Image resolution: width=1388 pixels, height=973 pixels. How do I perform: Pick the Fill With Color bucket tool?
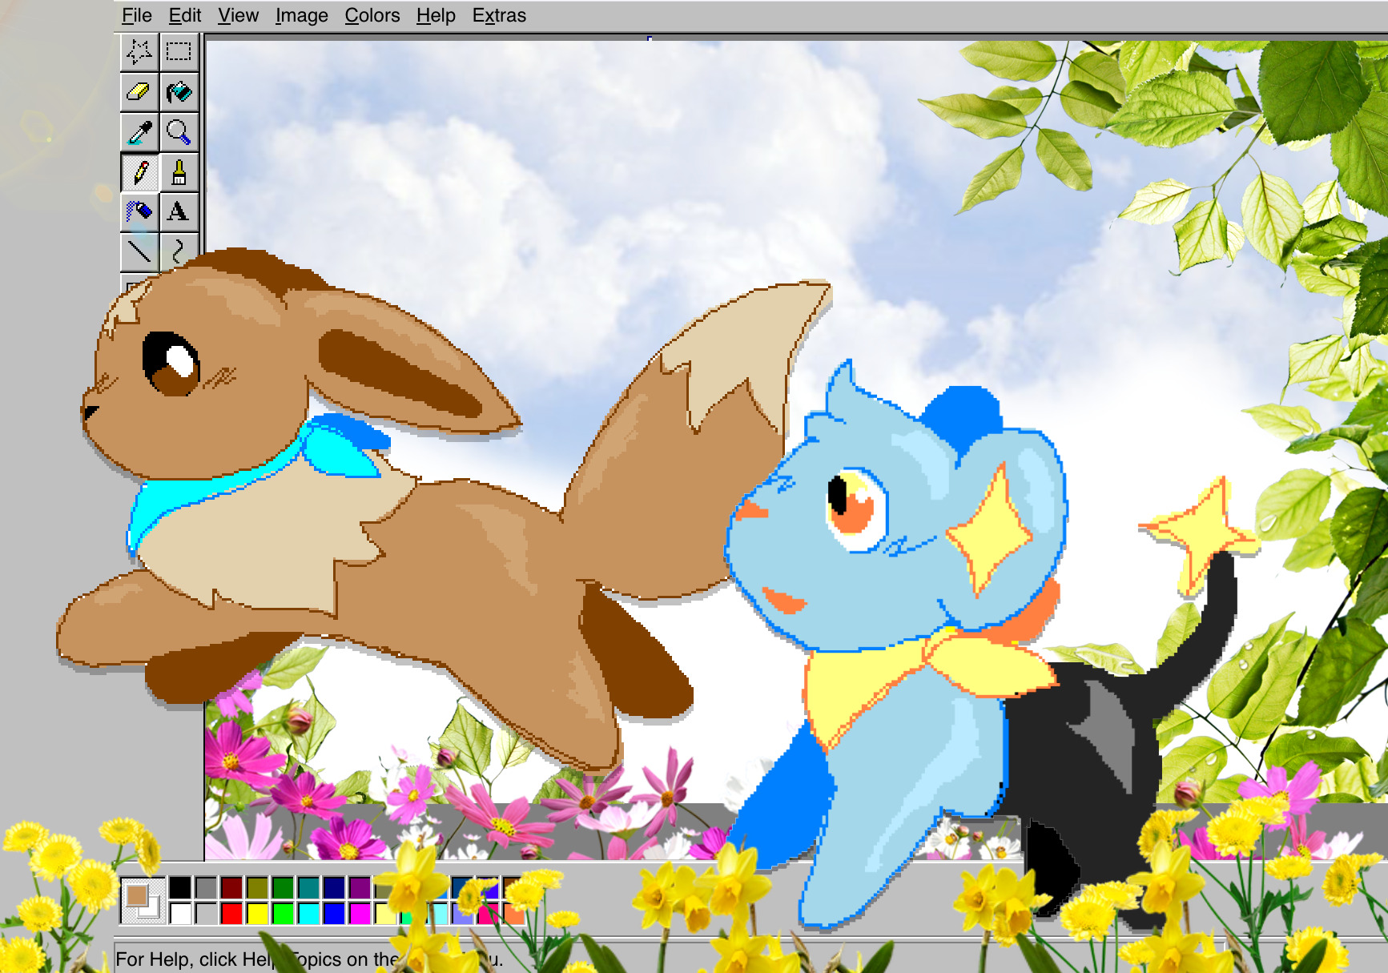pyautogui.click(x=179, y=92)
